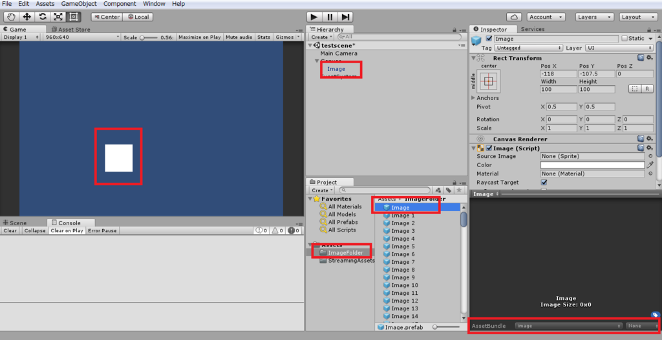Open the AssetBundle image dropdown
Viewport: 662px width, 340px height.
(569, 326)
